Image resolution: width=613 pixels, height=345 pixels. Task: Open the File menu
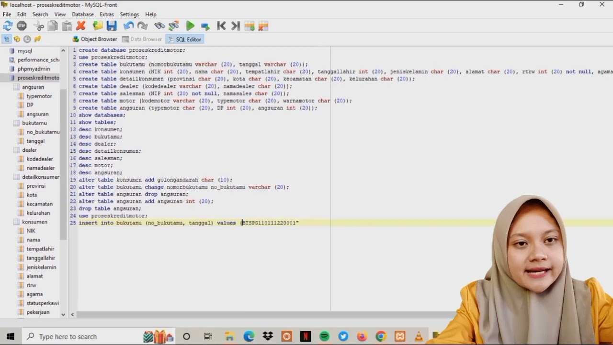pos(7,14)
